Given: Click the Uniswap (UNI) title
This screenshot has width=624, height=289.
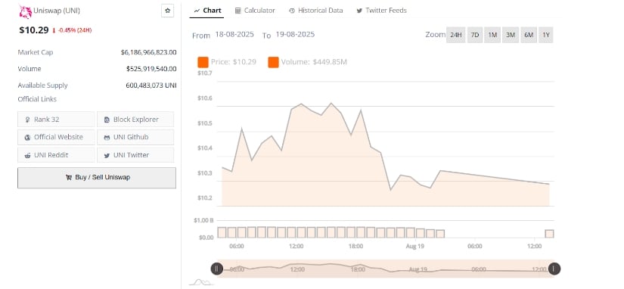Looking at the screenshot, I should pyautogui.click(x=57, y=11).
